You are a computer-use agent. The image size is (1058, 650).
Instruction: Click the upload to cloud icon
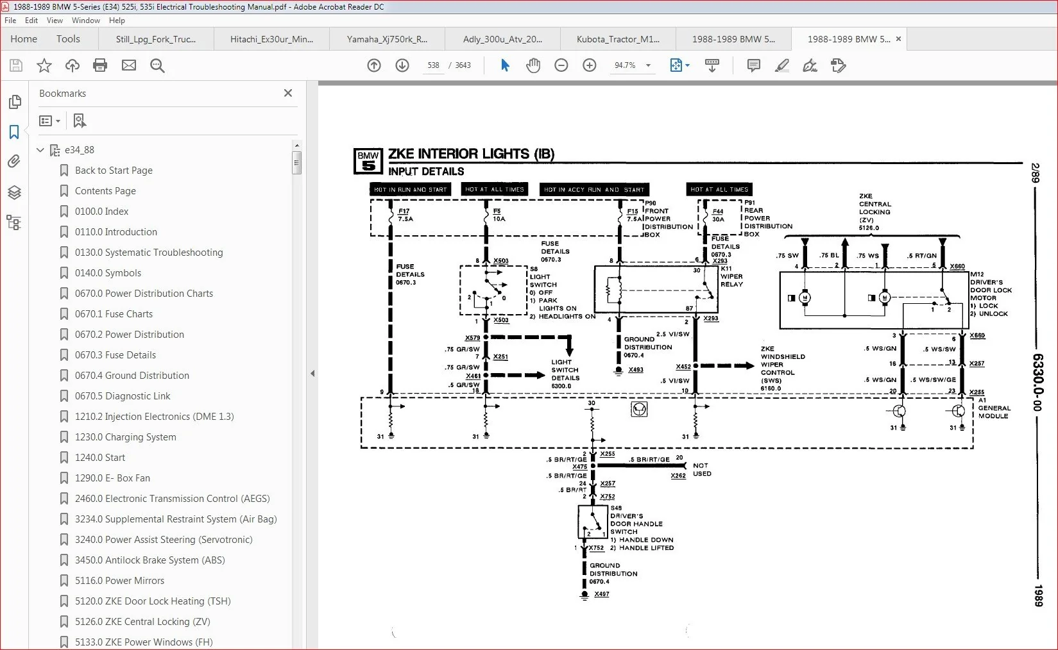point(73,65)
